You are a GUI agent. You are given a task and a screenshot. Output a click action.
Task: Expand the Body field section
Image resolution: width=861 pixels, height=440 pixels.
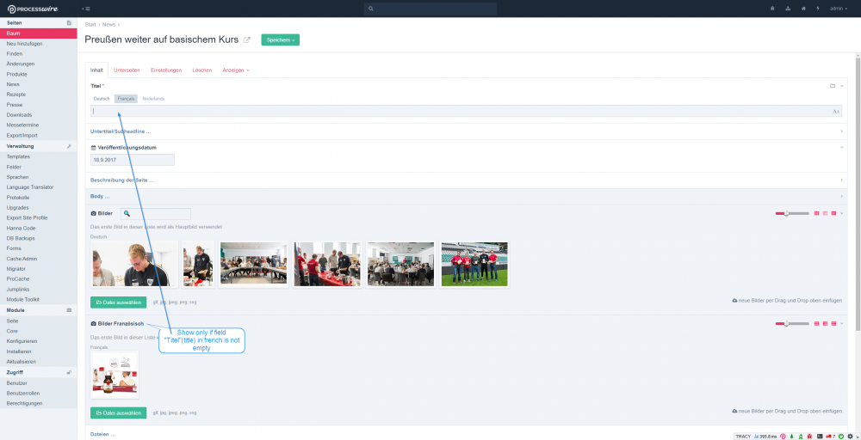click(x=100, y=197)
